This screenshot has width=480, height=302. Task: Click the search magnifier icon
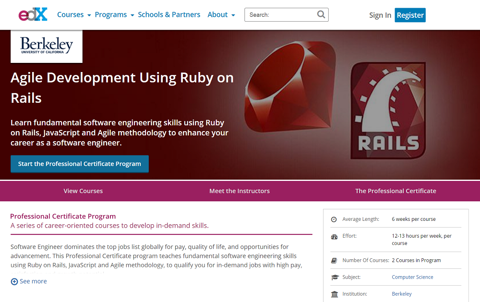[x=321, y=14]
